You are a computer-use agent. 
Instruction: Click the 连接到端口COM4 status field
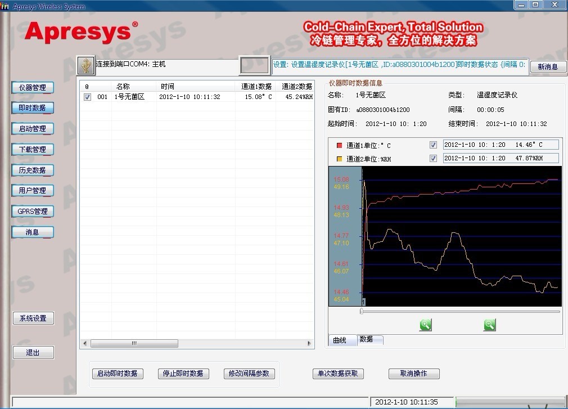coord(166,66)
